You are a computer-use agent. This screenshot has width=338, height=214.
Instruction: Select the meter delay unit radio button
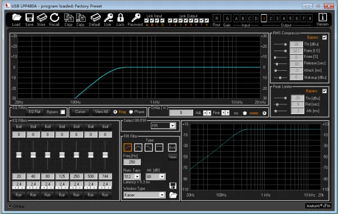click(x=264, y=113)
